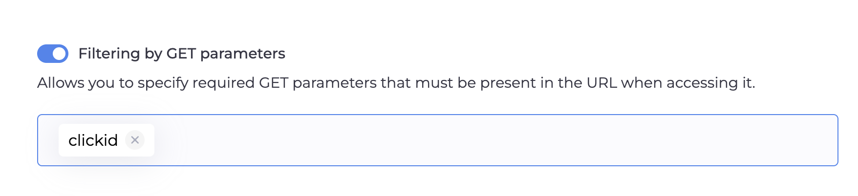Focus the required parameters text box

[x=440, y=140]
